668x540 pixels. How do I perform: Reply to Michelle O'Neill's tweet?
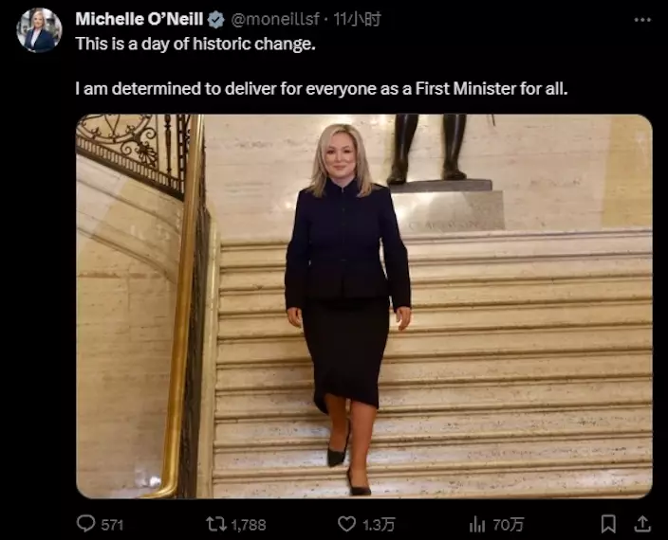click(x=86, y=523)
